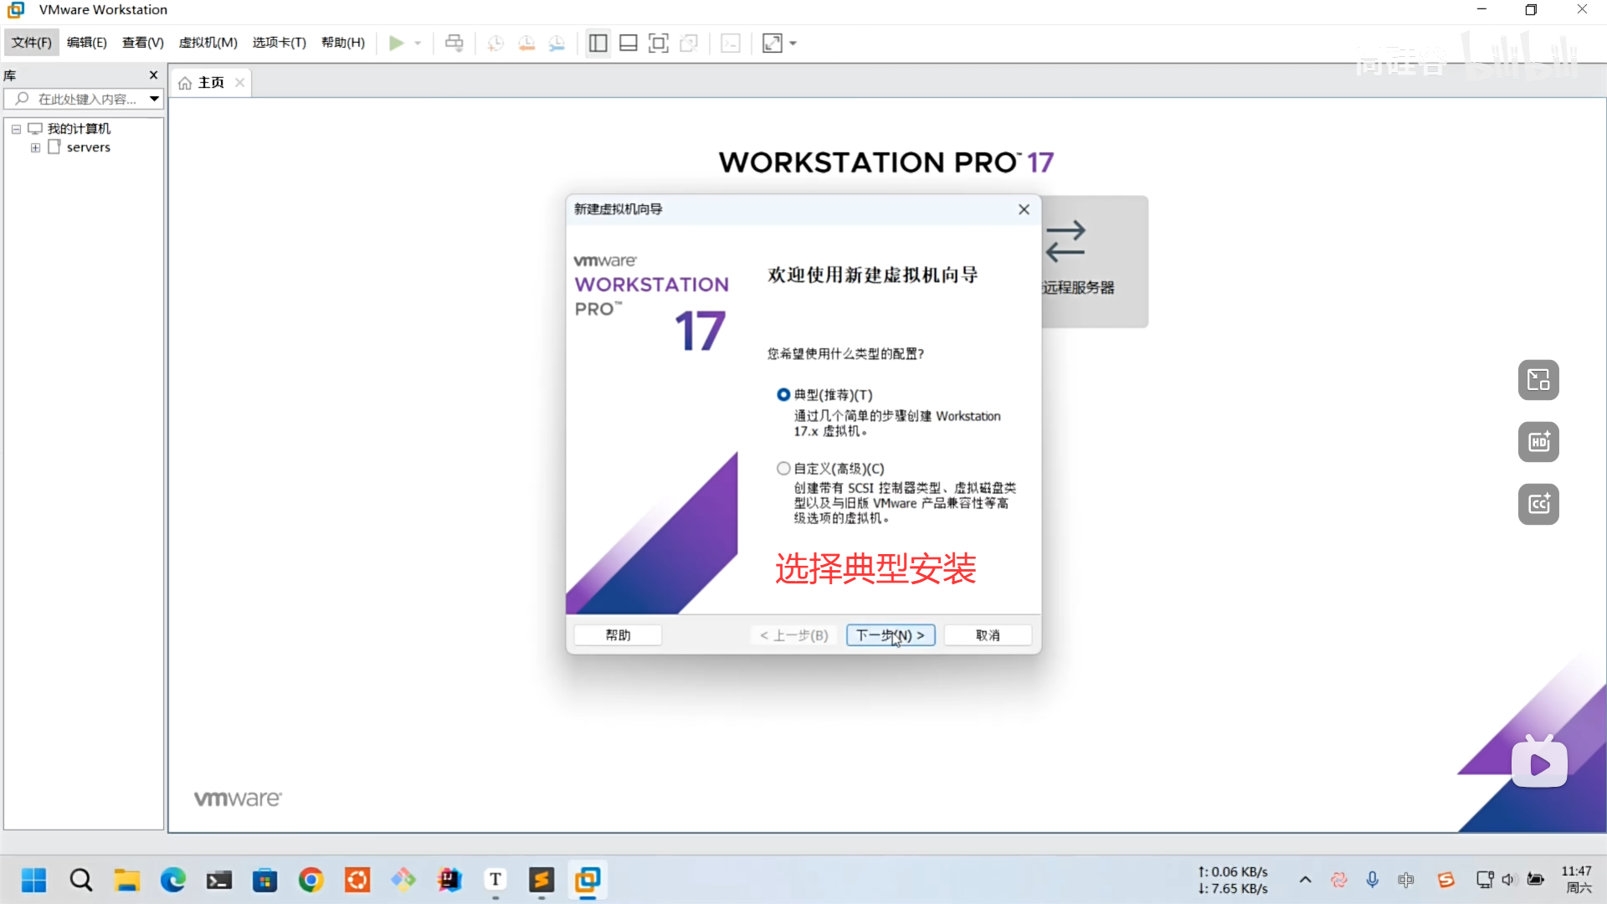Click the 取消 button in wizard
The image size is (1607, 904).
coord(988,635)
